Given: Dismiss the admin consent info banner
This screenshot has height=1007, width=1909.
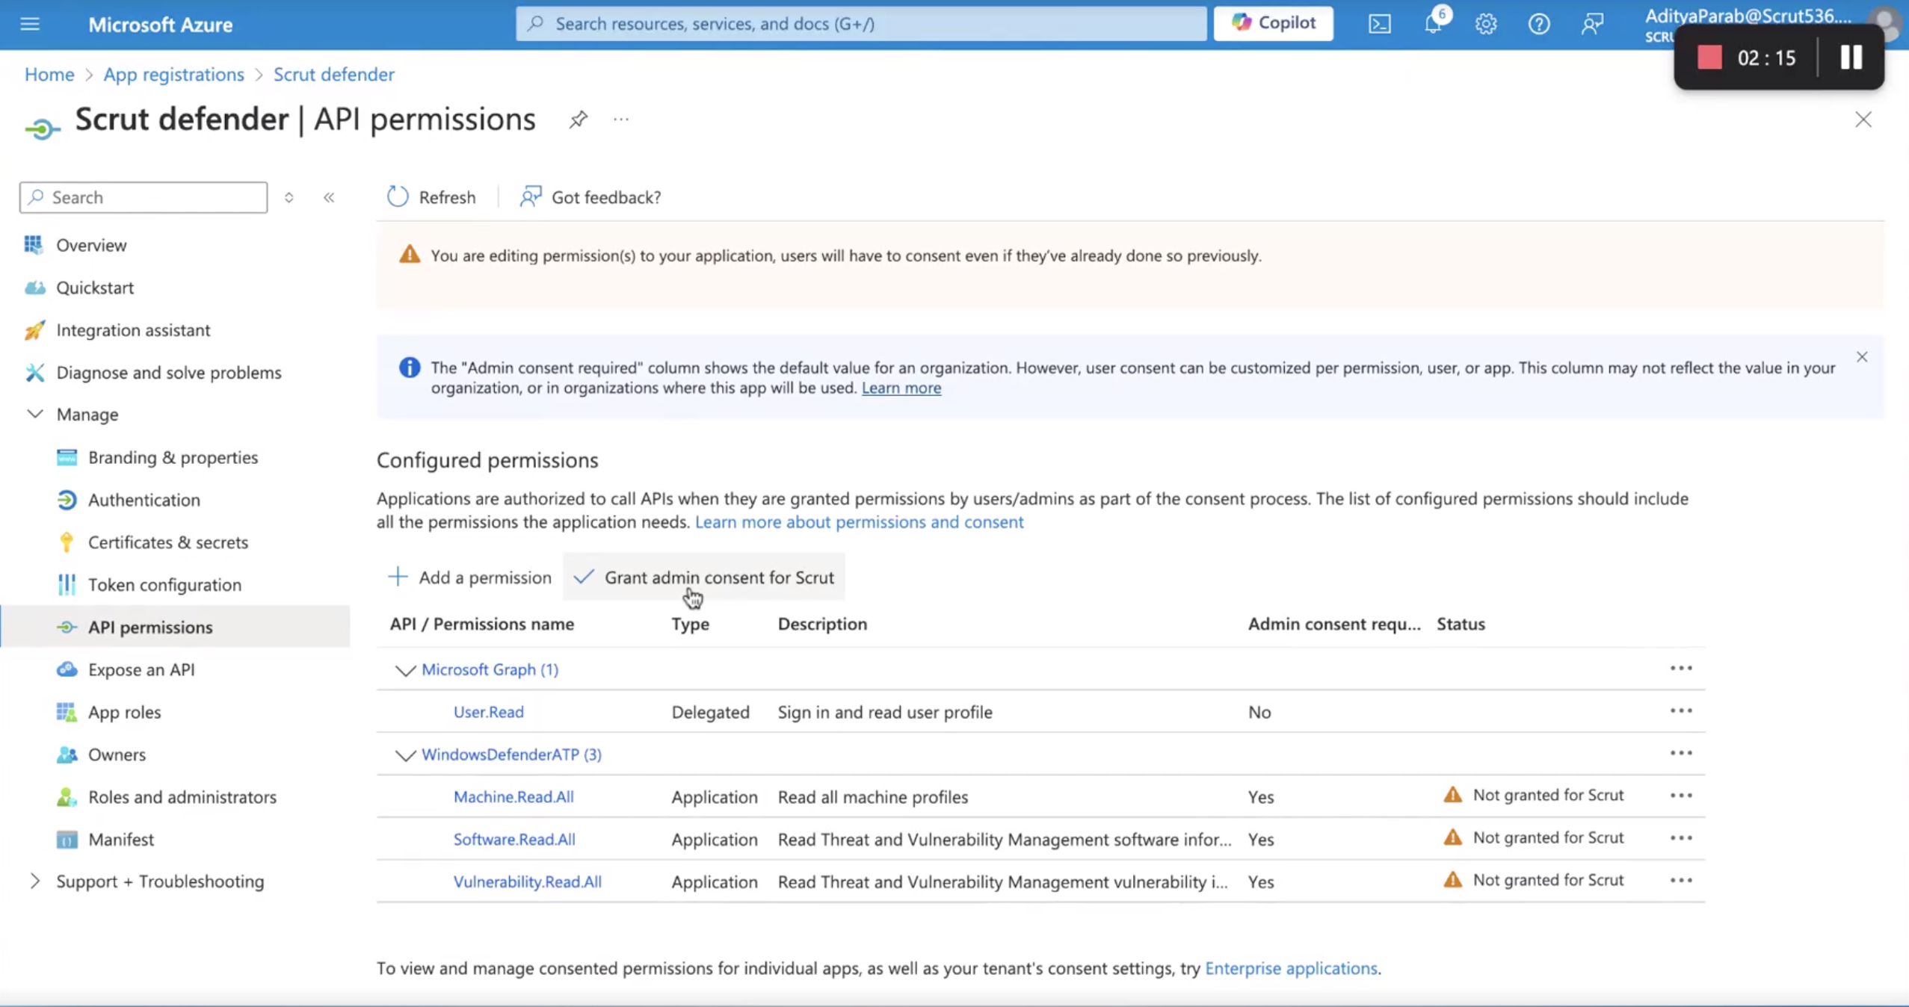Looking at the screenshot, I should 1861,357.
